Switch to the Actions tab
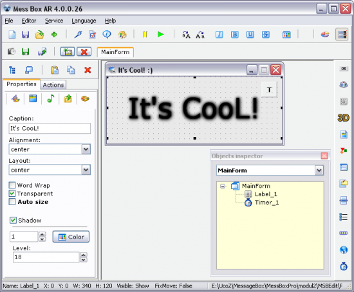 click(53, 85)
